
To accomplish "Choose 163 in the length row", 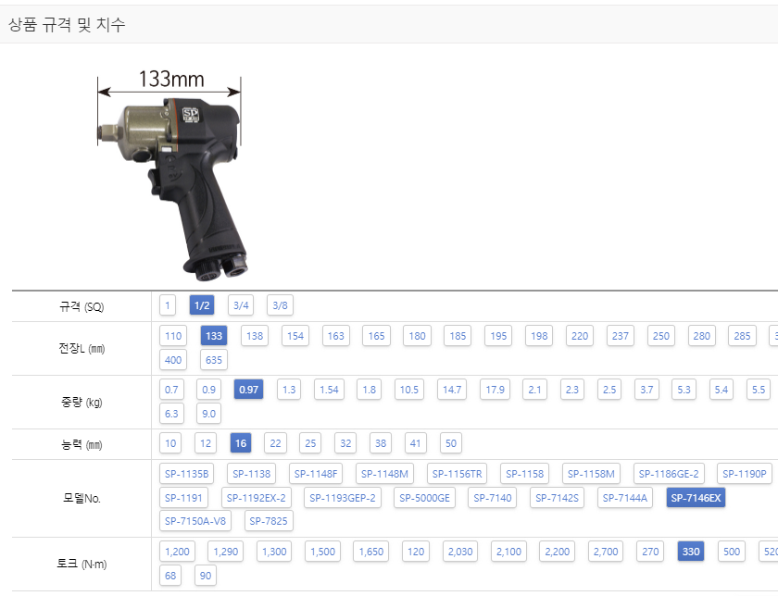I will pyautogui.click(x=336, y=336).
